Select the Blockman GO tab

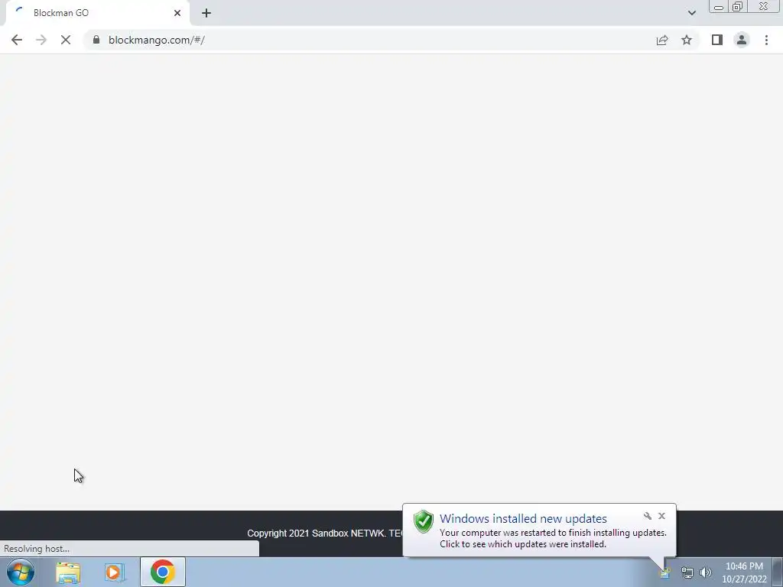click(x=97, y=13)
